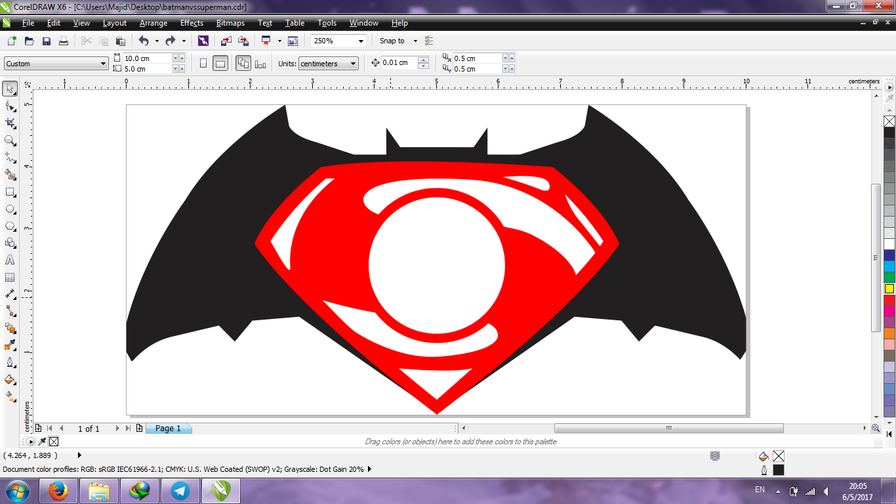Image resolution: width=896 pixels, height=504 pixels.
Task: Select the Connector tool
Action: (x=10, y=311)
